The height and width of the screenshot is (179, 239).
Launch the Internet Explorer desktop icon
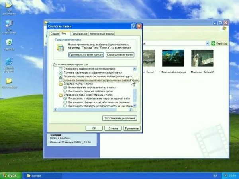[8, 62]
